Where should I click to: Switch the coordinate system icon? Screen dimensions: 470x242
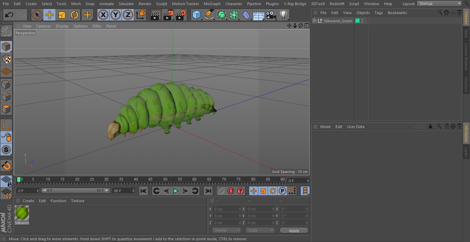[x=141, y=15]
